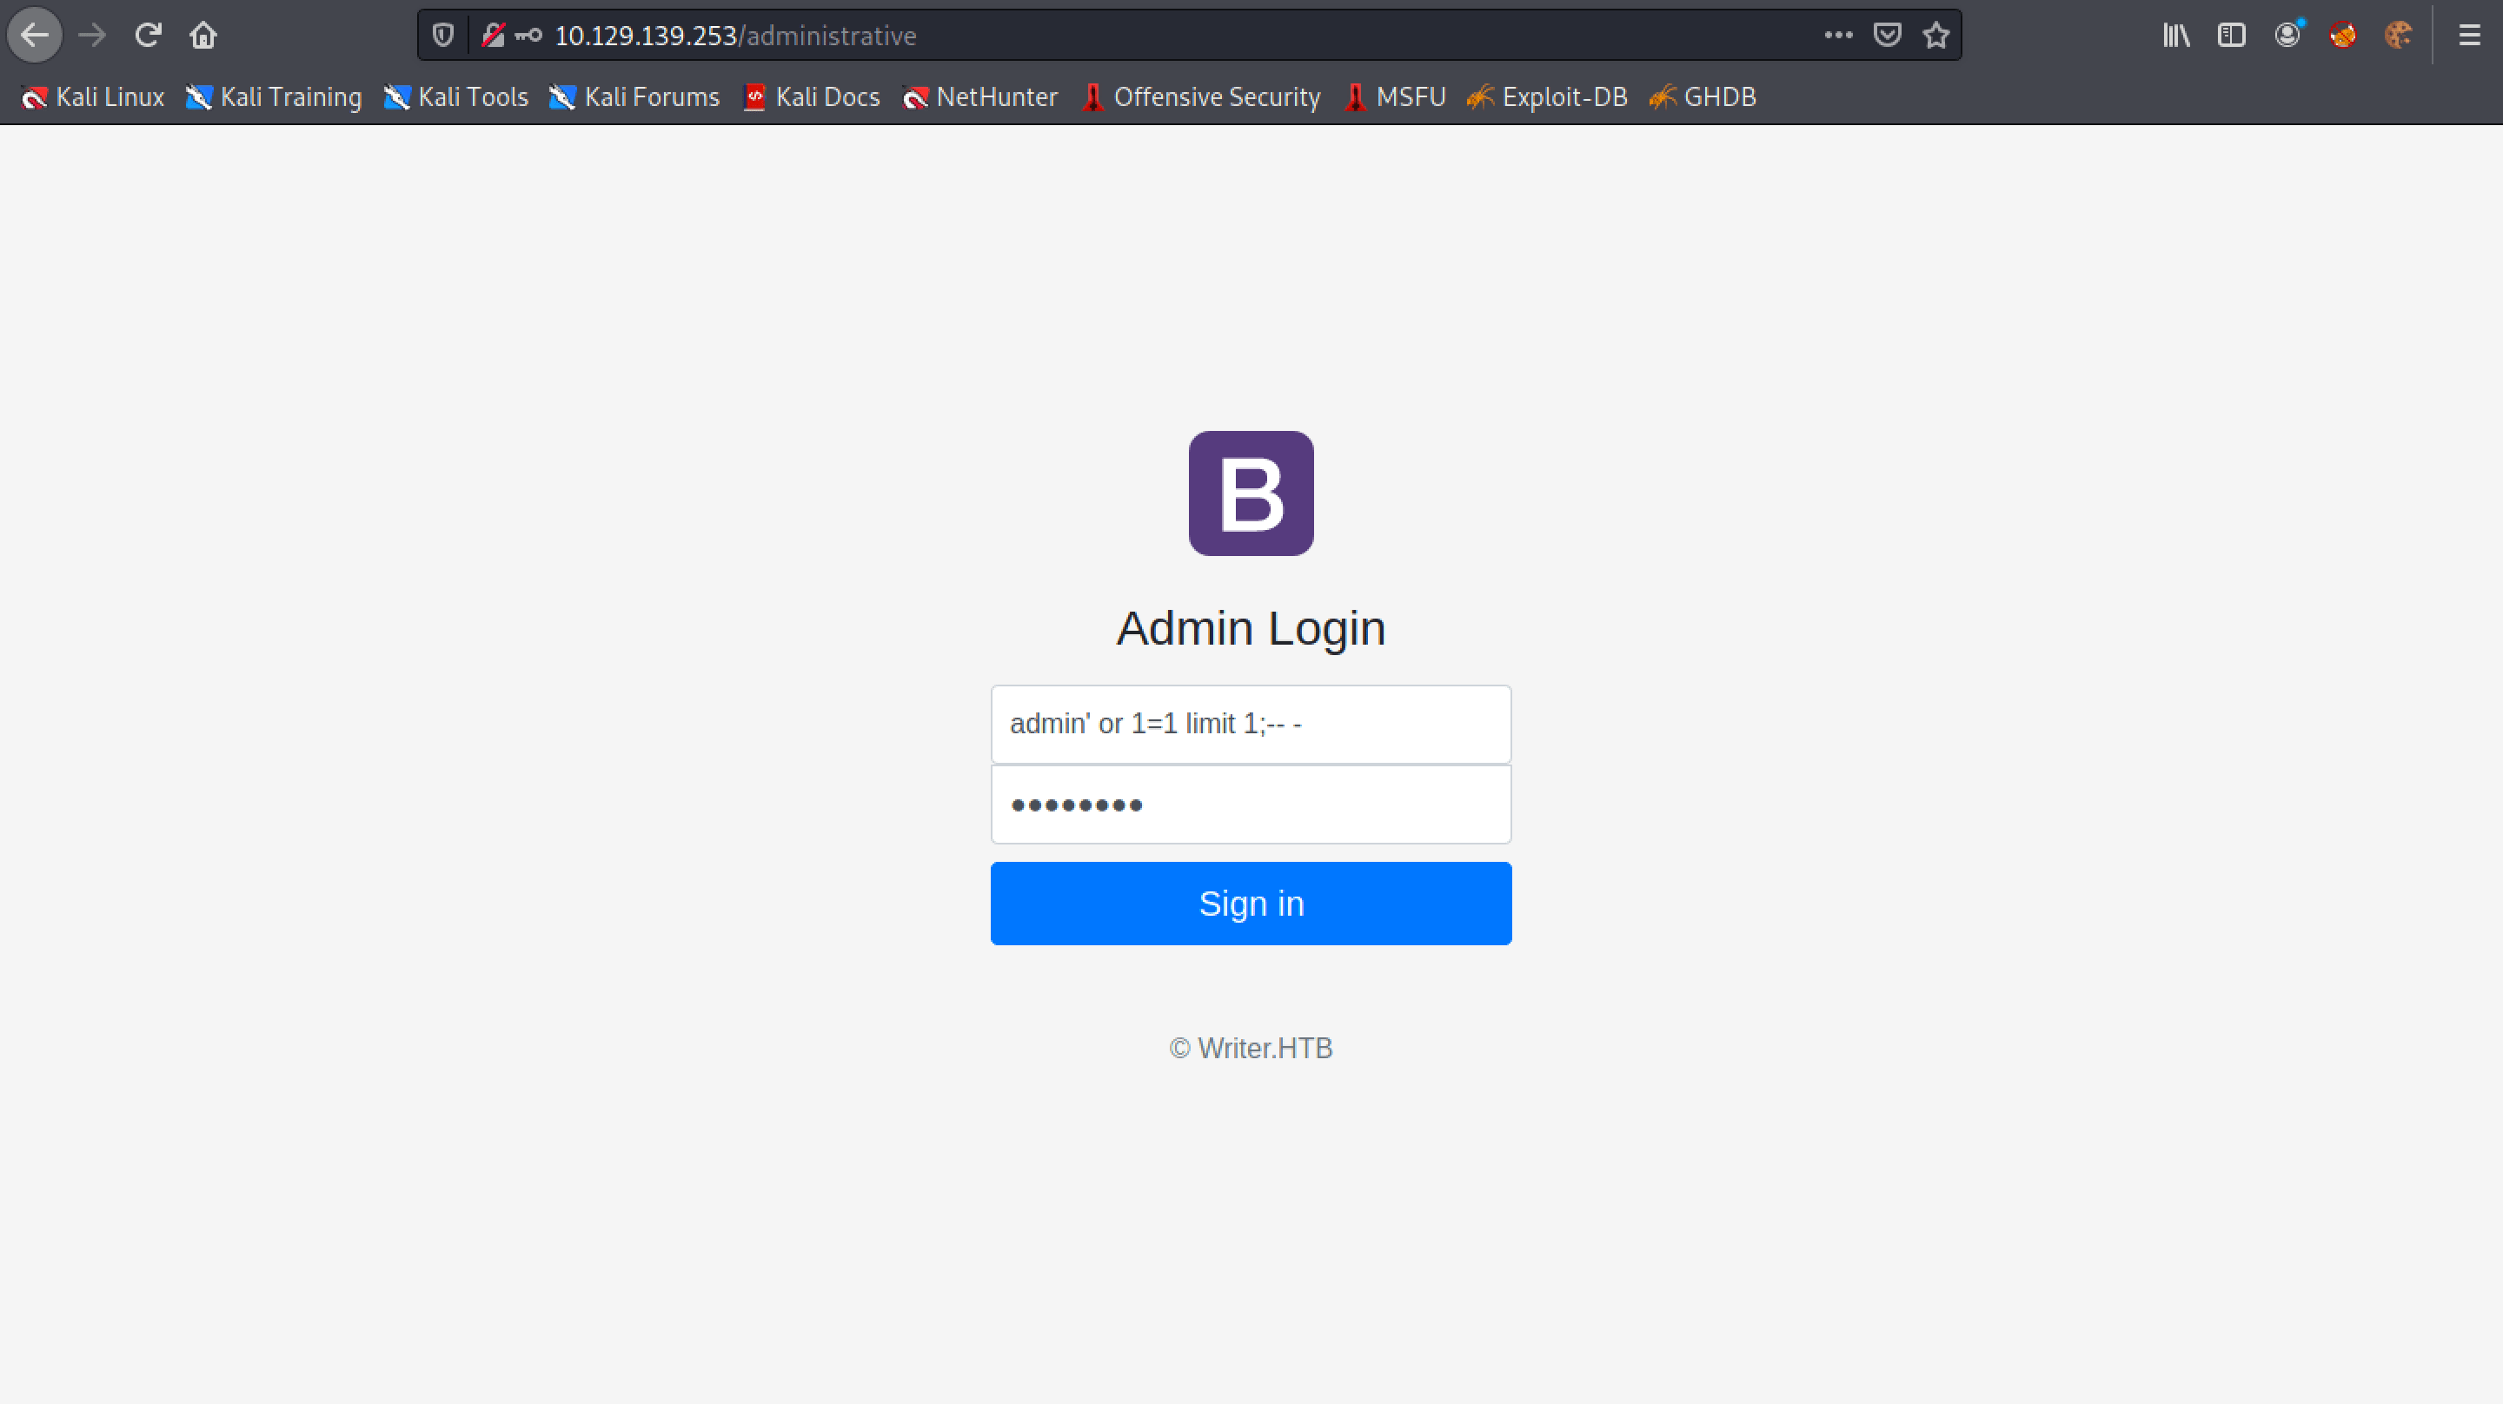This screenshot has height=1404, width=2503.
Task: Open Firefox account icon
Action: [2287, 36]
